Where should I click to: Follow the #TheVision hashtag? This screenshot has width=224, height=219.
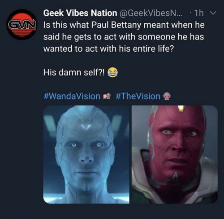click(138, 96)
